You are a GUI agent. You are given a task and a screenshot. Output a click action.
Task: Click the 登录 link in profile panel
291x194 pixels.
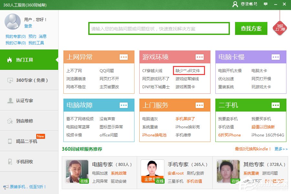tap(28, 27)
